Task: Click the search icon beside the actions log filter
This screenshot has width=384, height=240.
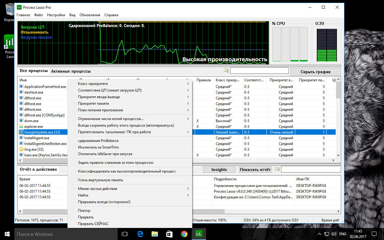Action: point(277,169)
